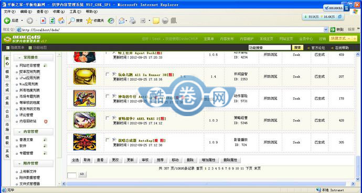The width and height of the screenshot is (362, 193).
Task: Click the add icon beside 软件
Action: (45, 146)
